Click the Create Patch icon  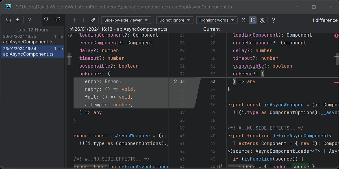(18, 20)
